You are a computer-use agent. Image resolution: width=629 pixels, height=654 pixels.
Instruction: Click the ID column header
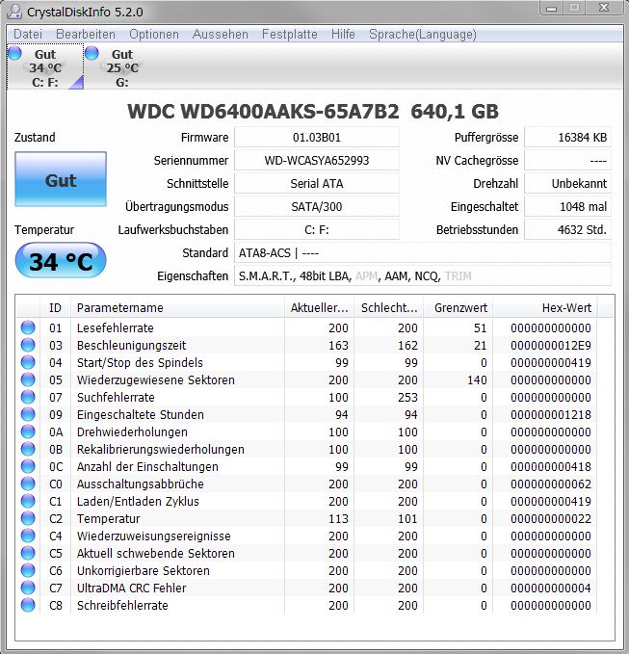[55, 308]
